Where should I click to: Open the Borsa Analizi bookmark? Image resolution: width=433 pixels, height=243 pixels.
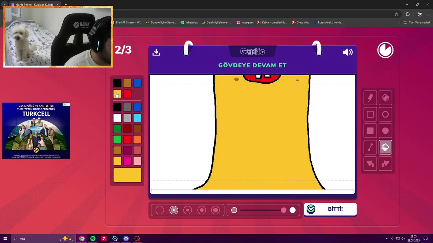pos(328,23)
